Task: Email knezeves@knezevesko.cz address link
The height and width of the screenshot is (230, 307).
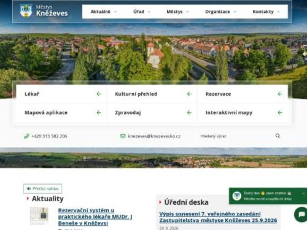Action: click(x=154, y=136)
